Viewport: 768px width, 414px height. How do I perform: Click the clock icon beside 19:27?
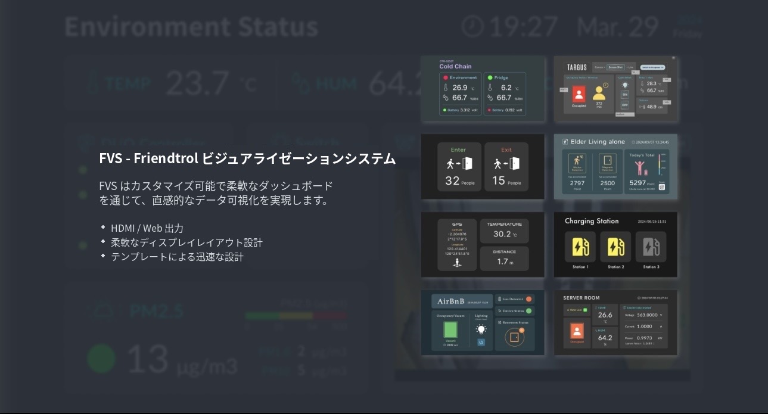(473, 26)
